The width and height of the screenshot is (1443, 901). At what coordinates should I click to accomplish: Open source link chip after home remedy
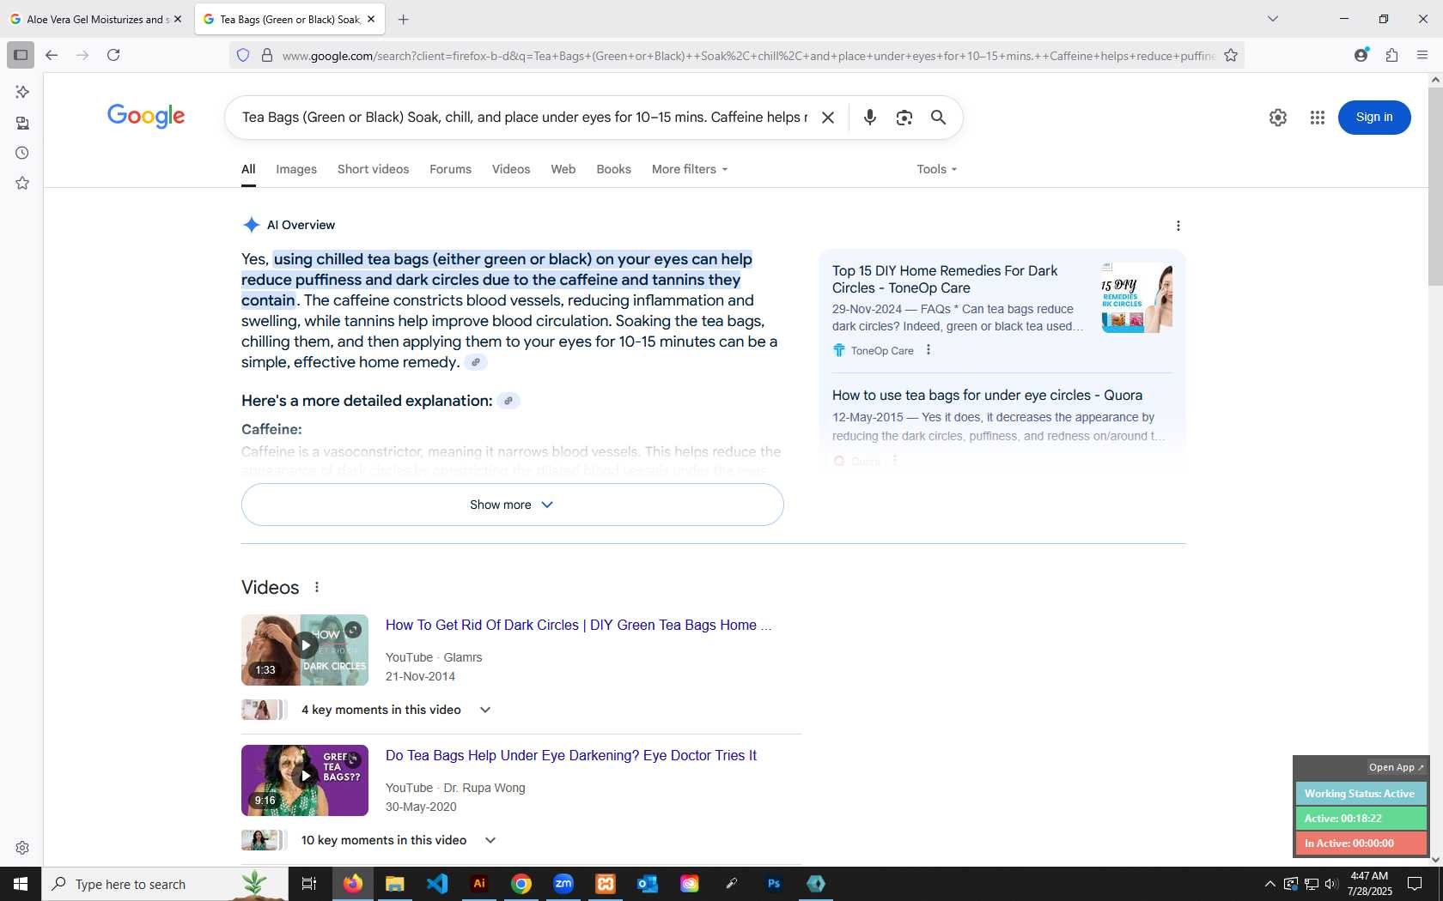[x=476, y=362]
